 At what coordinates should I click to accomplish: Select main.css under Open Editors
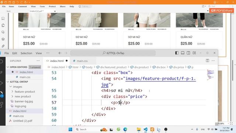pos(25,77)
